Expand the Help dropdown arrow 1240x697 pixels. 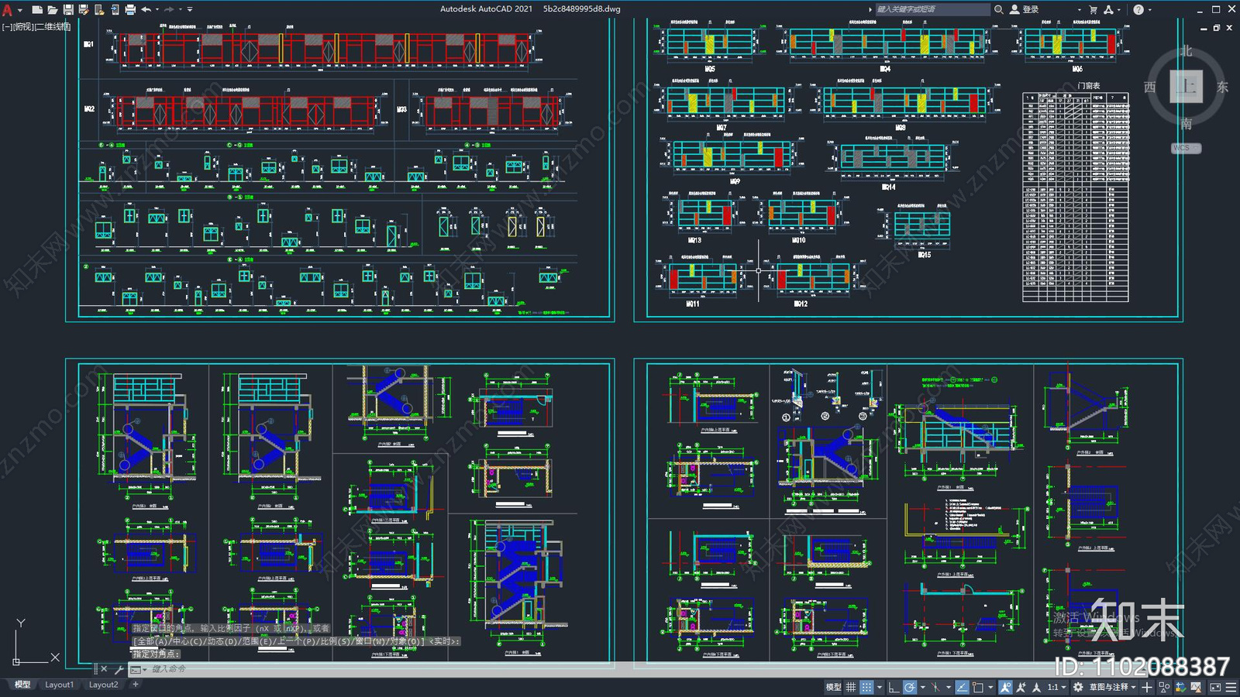1150,9
